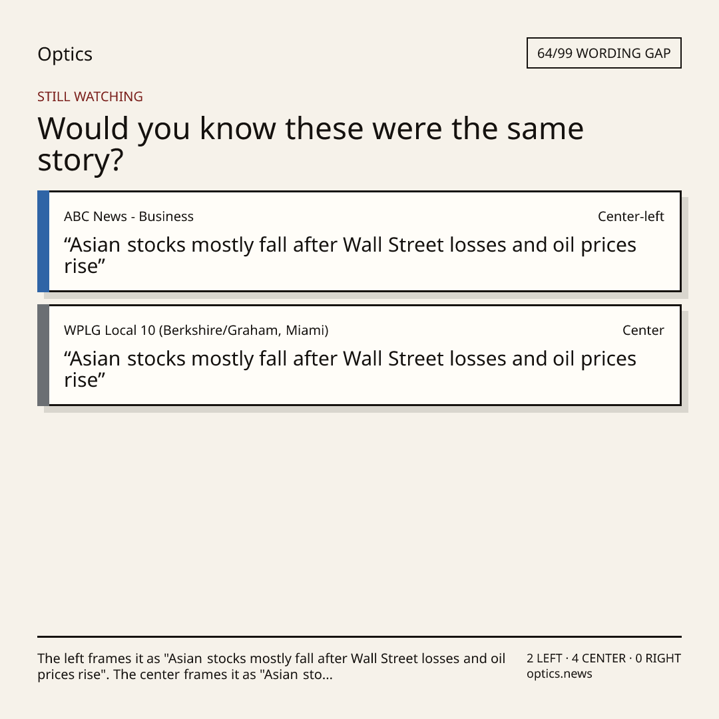The width and height of the screenshot is (719, 719).
Task: Click the Center-left bias label
Action: tap(631, 216)
